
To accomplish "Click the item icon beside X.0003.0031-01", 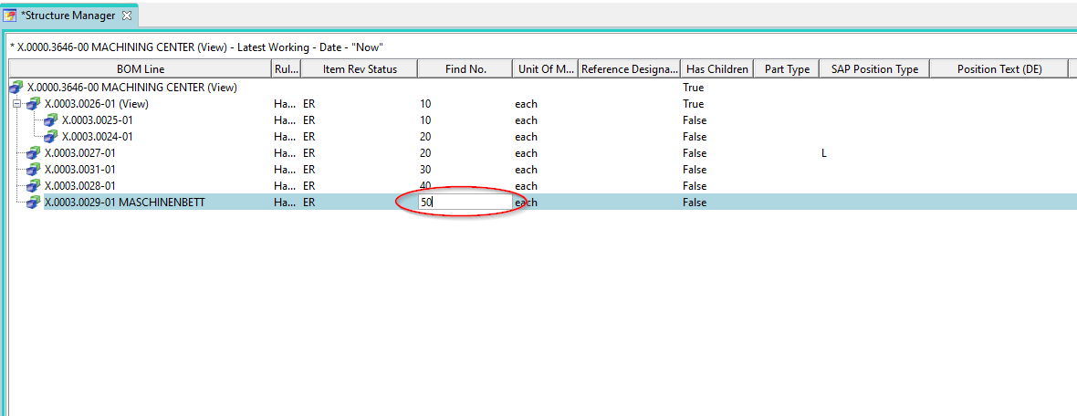I will 34,170.
